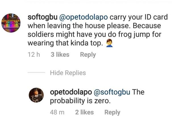Screen dimensions: 172x118
Task: View the 2 likes on opetodolapo's reply
Action: tap(84, 112)
